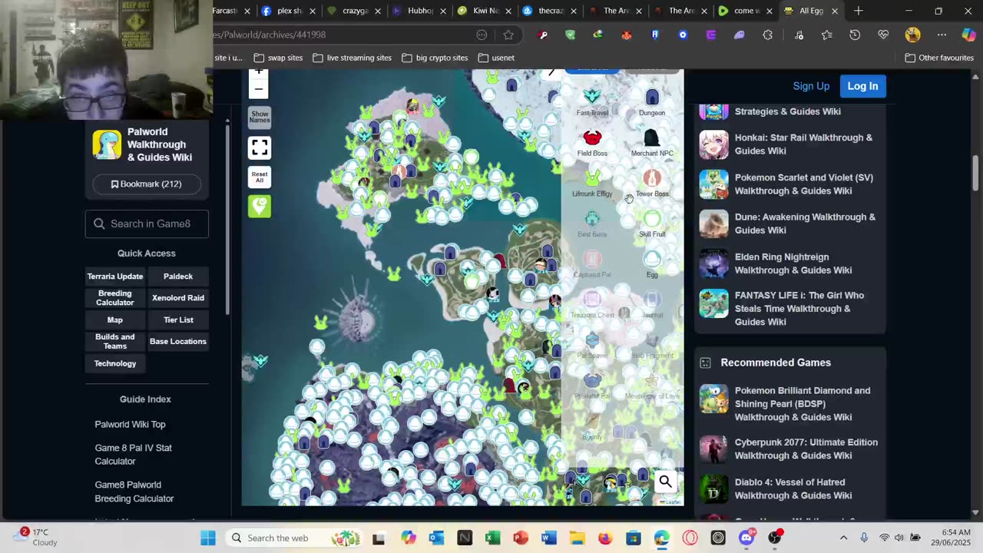This screenshot has width=983, height=553.
Task: Click the favorite star in address bar
Action: click(508, 35)
